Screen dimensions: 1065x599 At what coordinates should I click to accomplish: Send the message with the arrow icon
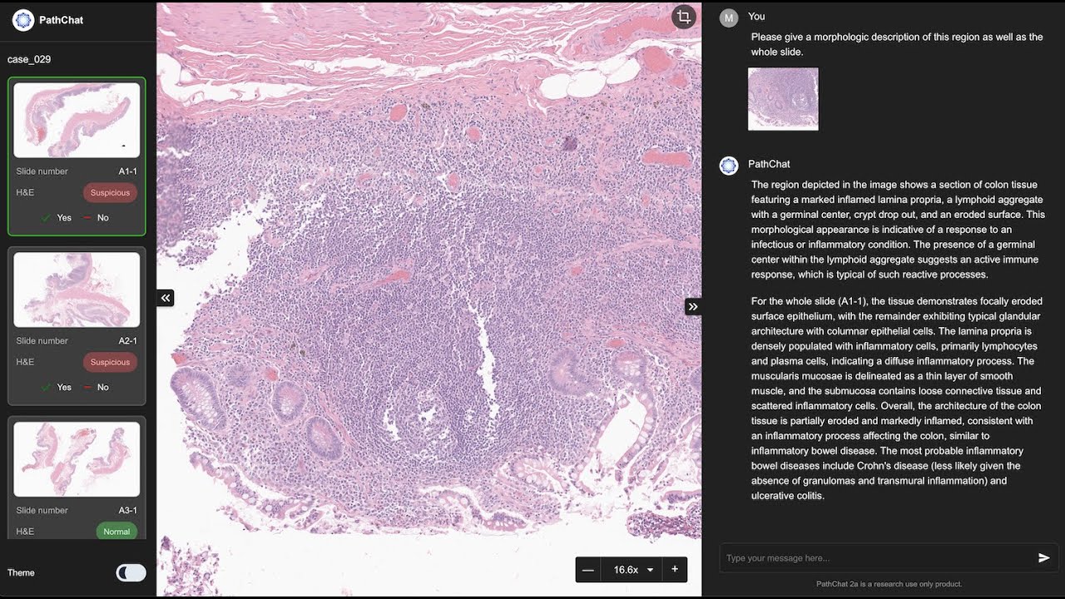tap(1043, 558)
